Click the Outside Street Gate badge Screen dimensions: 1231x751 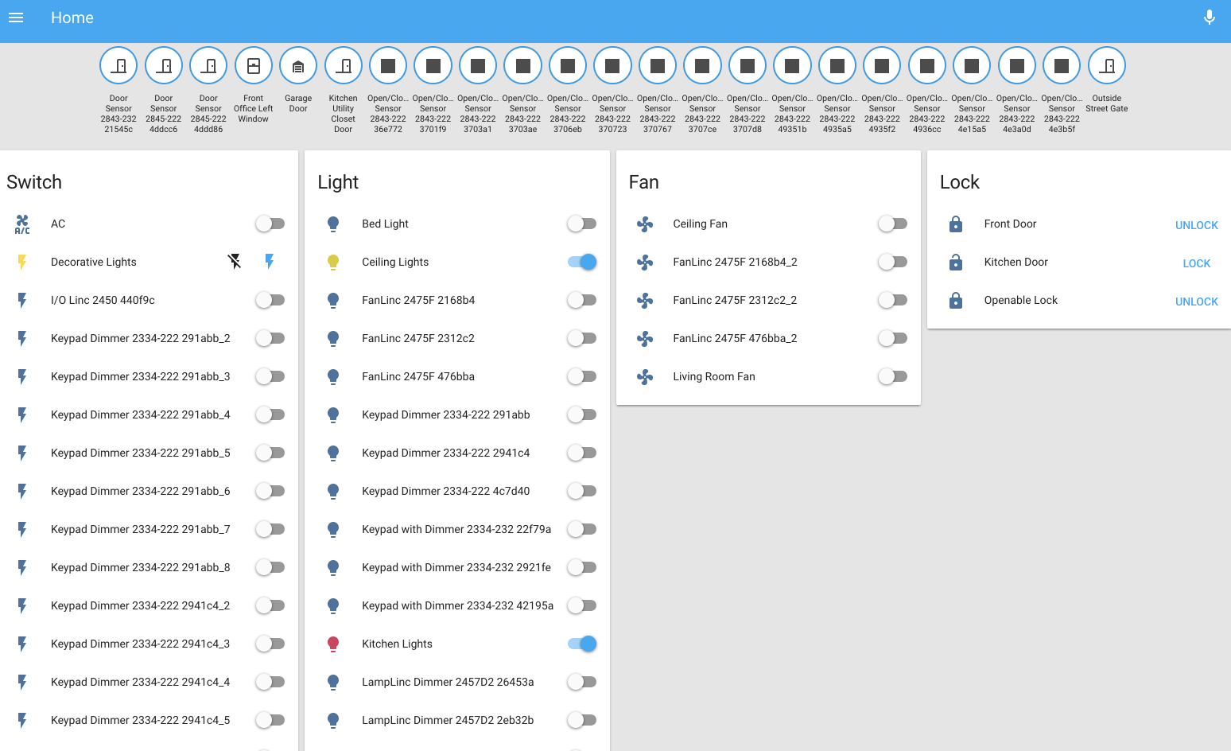pyautogui.click(x=1106, y=66)
